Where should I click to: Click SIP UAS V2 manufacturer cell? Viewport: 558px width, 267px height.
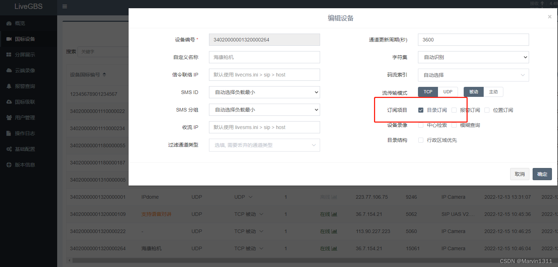click(x=459, y=214)
